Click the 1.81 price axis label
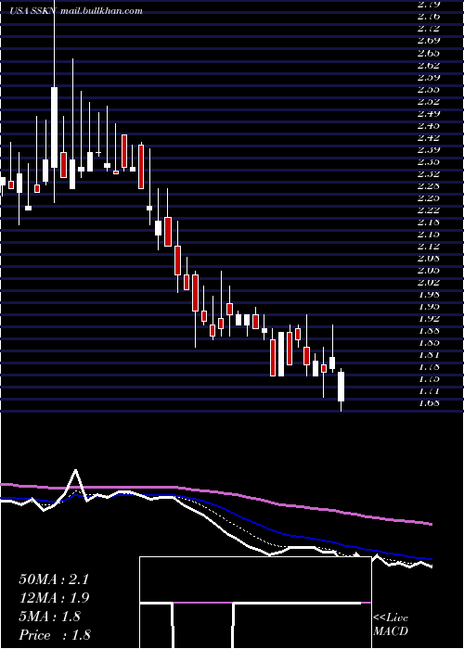Image resolution: width=464 pixels, height=649 pixels. tap(428, 355)
